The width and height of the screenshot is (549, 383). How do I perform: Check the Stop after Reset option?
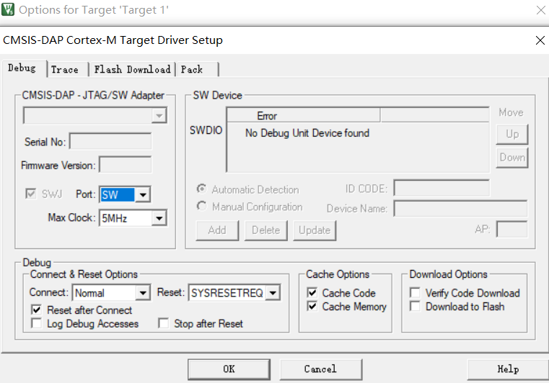pyautogui.click(x=164, y=324)
